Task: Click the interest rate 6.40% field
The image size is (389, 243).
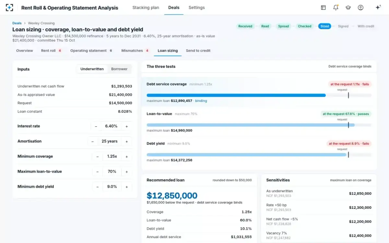Action: click(x=111, y=126)
